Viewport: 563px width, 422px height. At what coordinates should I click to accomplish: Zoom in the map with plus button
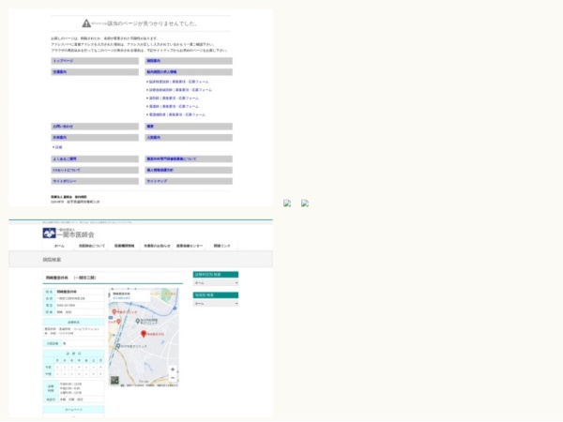click(173, 369)
